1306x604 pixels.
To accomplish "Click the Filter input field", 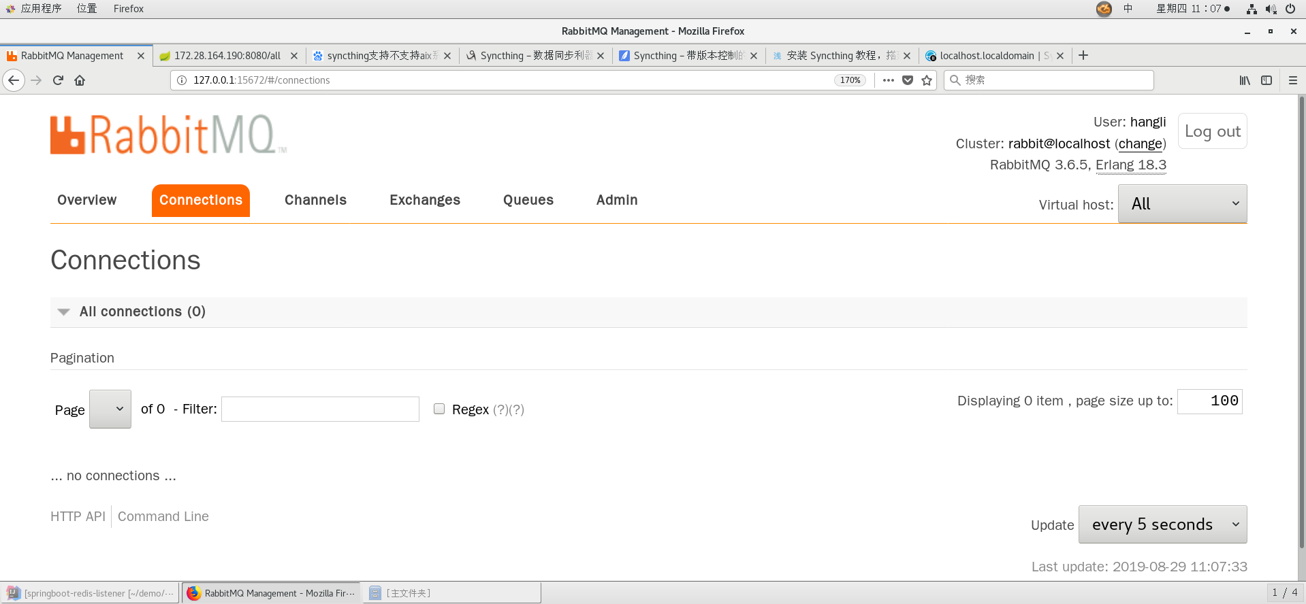I will 320,409.
